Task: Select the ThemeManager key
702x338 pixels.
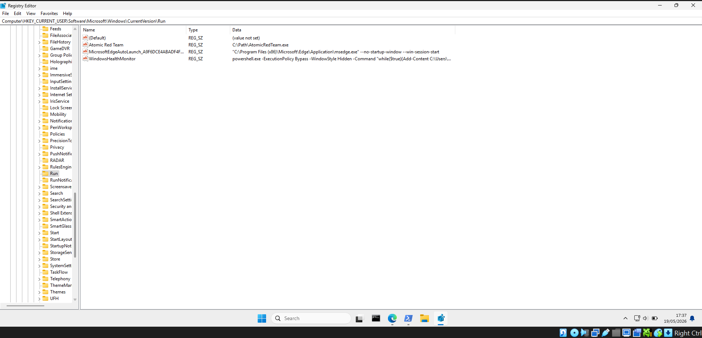Action: (x=61, y=285)
